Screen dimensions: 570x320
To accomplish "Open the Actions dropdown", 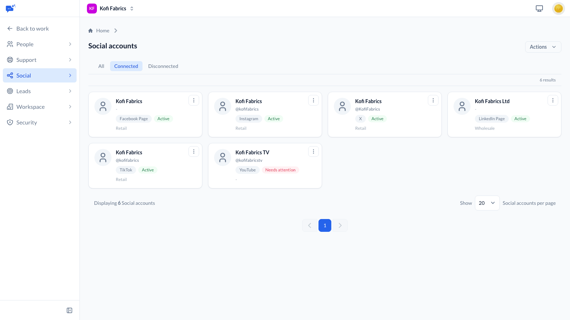I will [543, 47].
